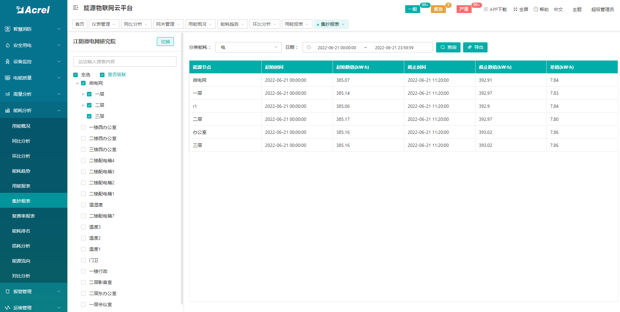
Task: Click the 电能质量 sidebar icon
Action: tap(7, 78)
